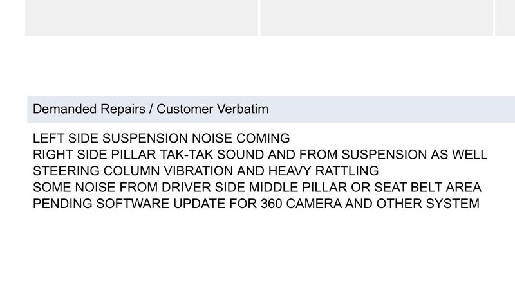Click the words OTHER SYSTEM in the last line
The height and width of the screenshot is (289, 515).
click(x=427, y=204)
